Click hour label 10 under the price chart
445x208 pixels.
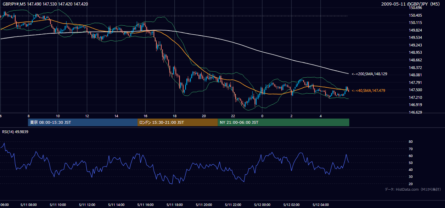tap(58, 116)
